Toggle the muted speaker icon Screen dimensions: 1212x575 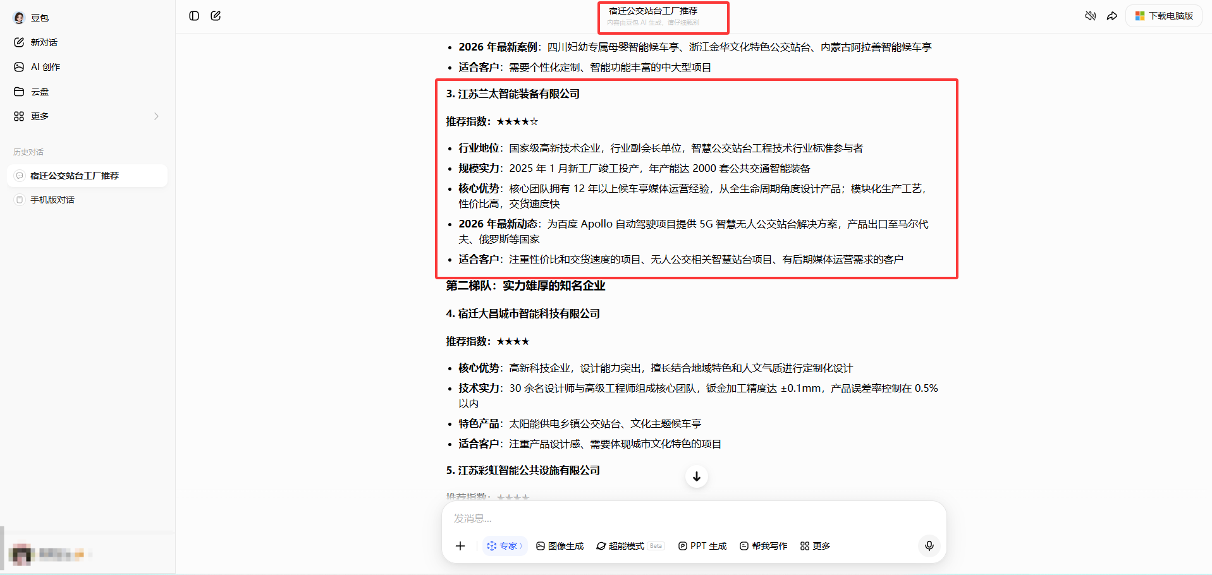coord(1091,16)
